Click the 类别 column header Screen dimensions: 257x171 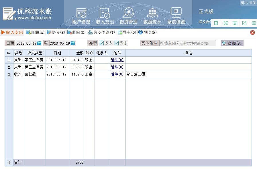(x=19, y=53)
